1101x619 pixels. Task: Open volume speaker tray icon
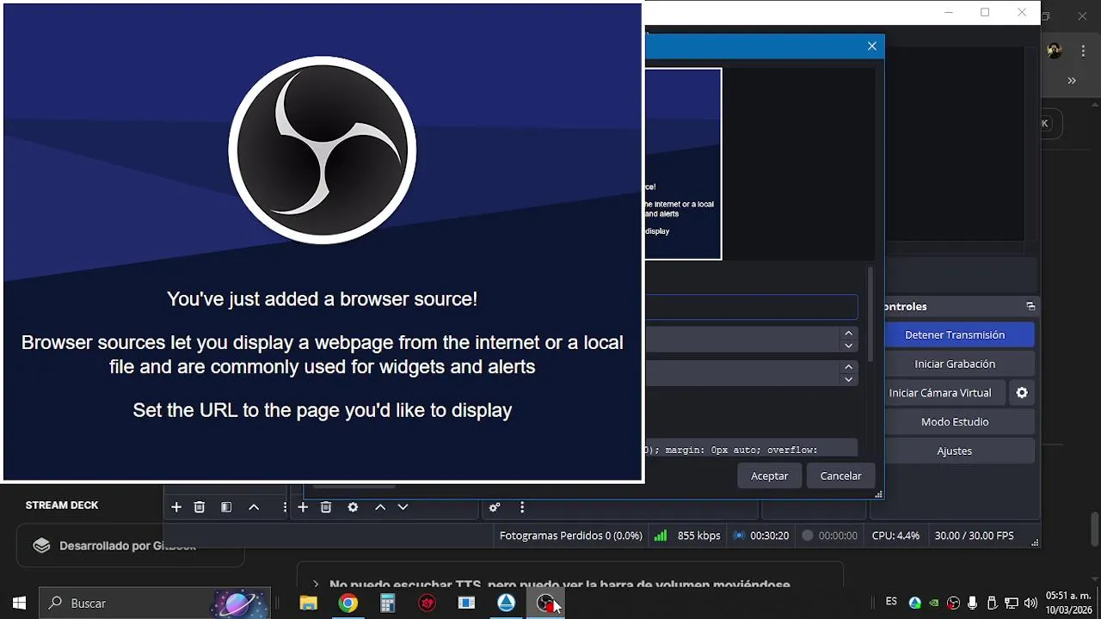(1030, 604)
